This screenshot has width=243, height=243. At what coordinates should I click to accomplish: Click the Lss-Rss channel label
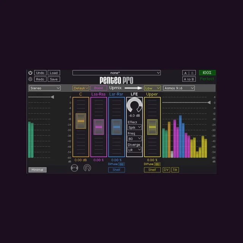click(x=99, y=94)
